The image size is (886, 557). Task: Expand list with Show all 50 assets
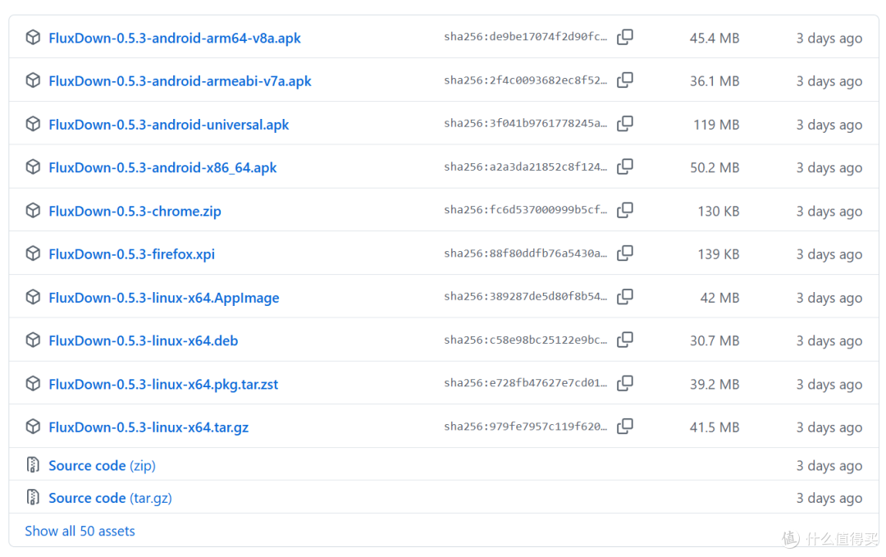pyautogui.click(x=80, y=531)
